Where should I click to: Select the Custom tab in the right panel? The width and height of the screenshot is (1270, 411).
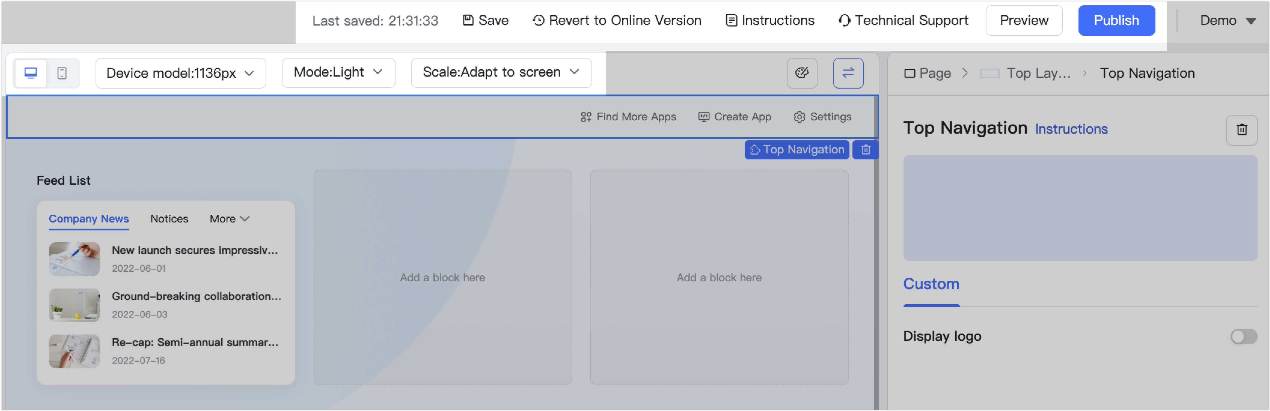tap(931, 284)
